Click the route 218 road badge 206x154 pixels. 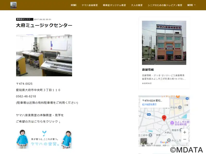click(149, 114)
